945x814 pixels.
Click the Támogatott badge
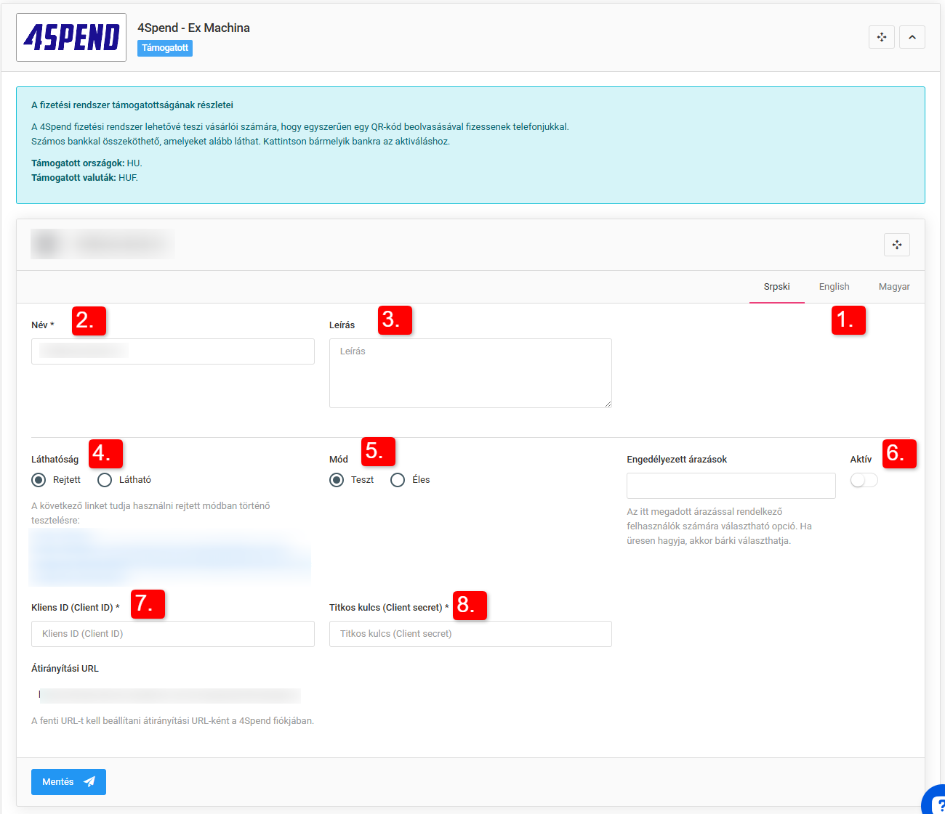point(165,48)
